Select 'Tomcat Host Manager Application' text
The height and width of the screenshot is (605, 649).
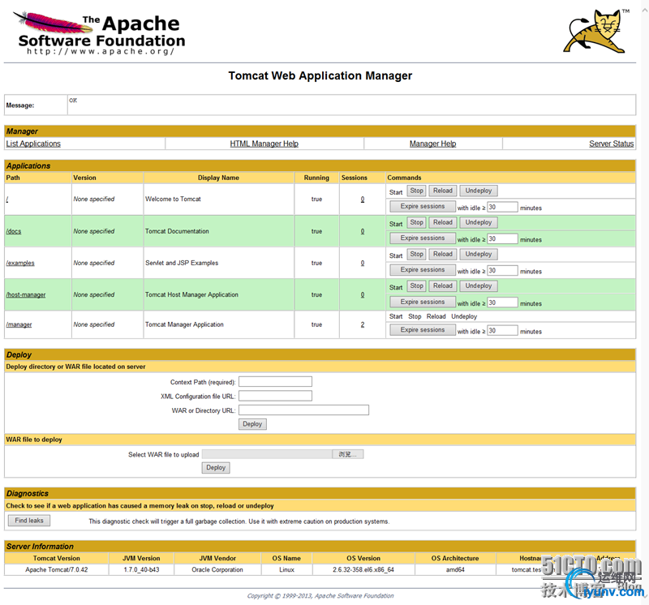point(191,295)
